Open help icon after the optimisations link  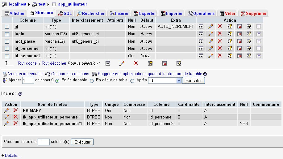pyautogui.click(x=205, y=74)
